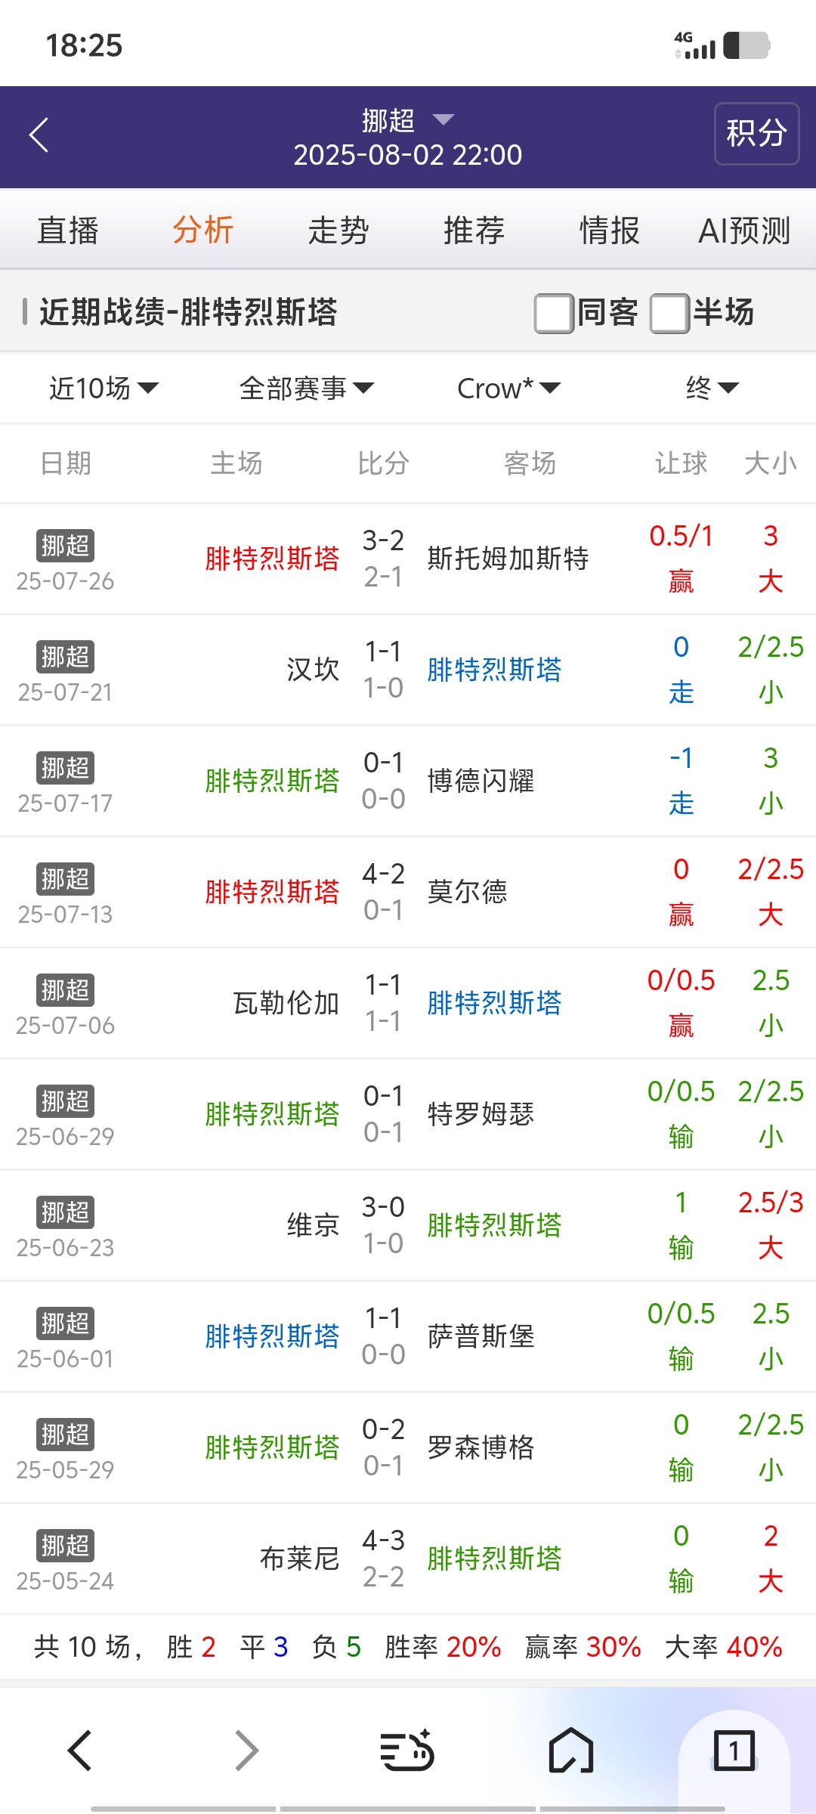816x1814 pixels.
Task: Enable the 同客 checkbox
Action: (x=554, y=313)
